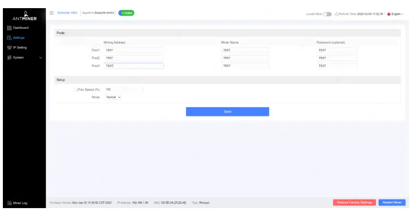Click the Pool2 Miner Name field
410x210 pixels.
tap(245, 58)
